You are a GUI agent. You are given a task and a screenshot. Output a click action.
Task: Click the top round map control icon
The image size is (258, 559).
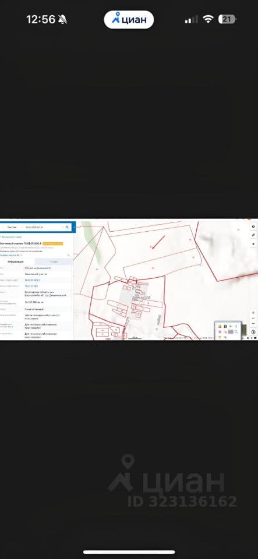[x=253, y=227]
